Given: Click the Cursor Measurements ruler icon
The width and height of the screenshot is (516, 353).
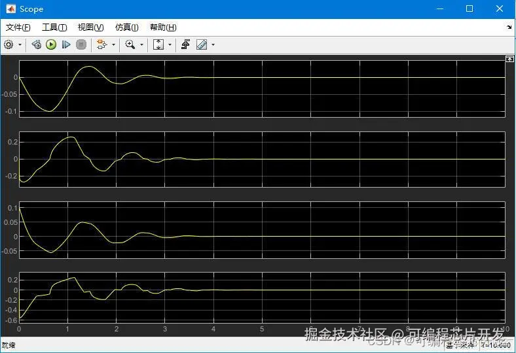Looking at the screenshot, I should [x=202, y=44].
